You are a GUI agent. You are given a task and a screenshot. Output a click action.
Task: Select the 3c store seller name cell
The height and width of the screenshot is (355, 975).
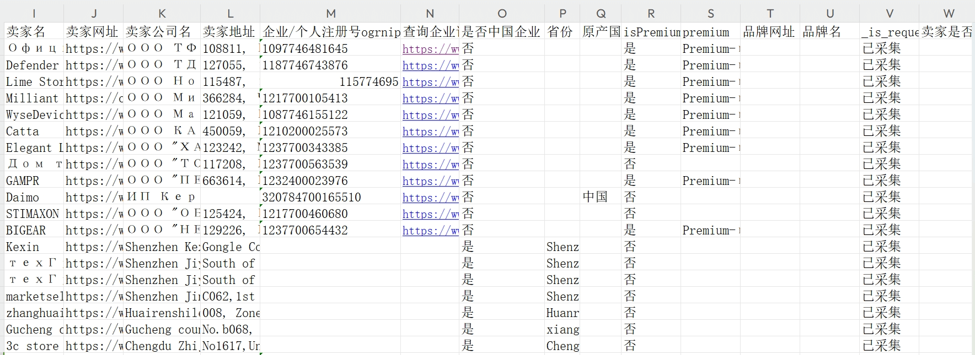point(34,346)
